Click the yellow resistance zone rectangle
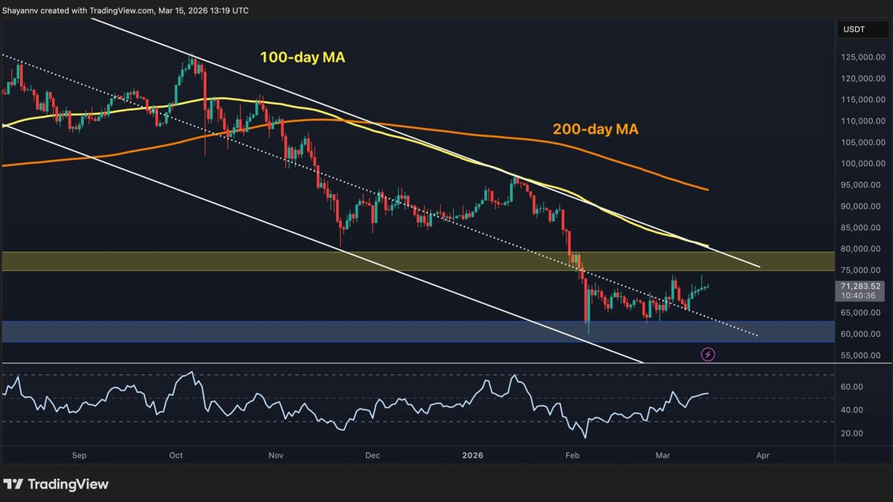 click(297, 261)
